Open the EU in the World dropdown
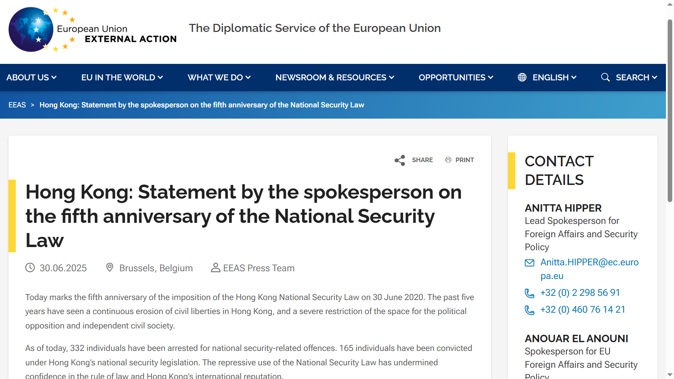This screenshot has width=674, height=379. [122, 78]
